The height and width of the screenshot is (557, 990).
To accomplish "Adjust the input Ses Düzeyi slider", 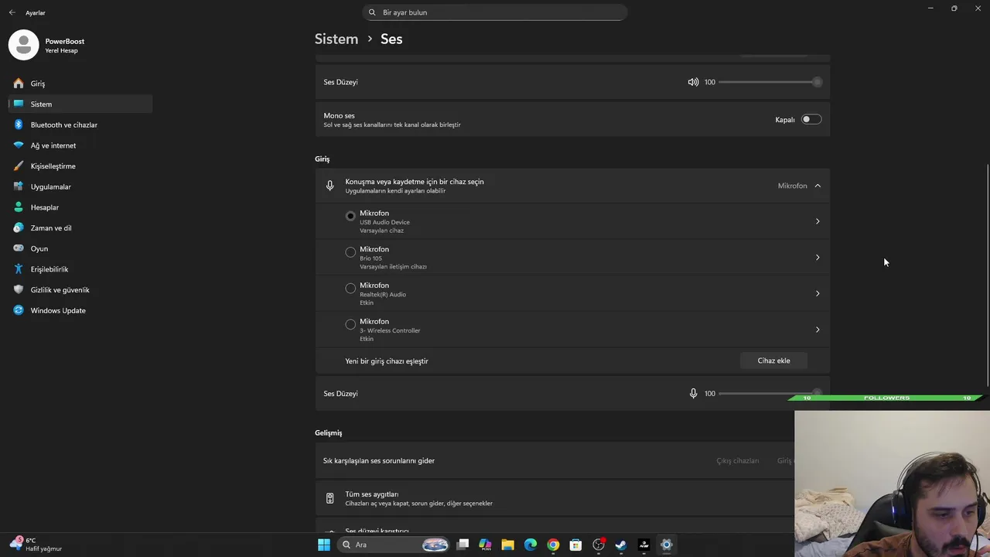I will [x=770, y=394].
